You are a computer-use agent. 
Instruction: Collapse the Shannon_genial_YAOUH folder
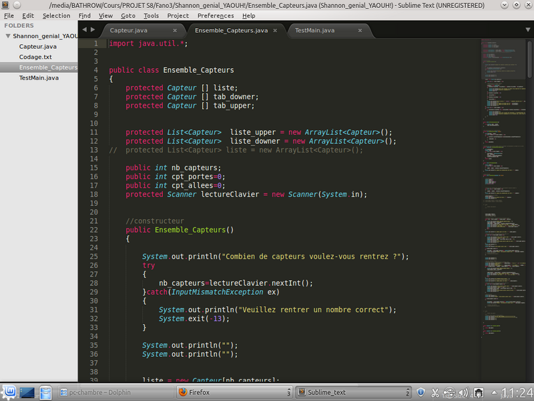click(7, 36)
